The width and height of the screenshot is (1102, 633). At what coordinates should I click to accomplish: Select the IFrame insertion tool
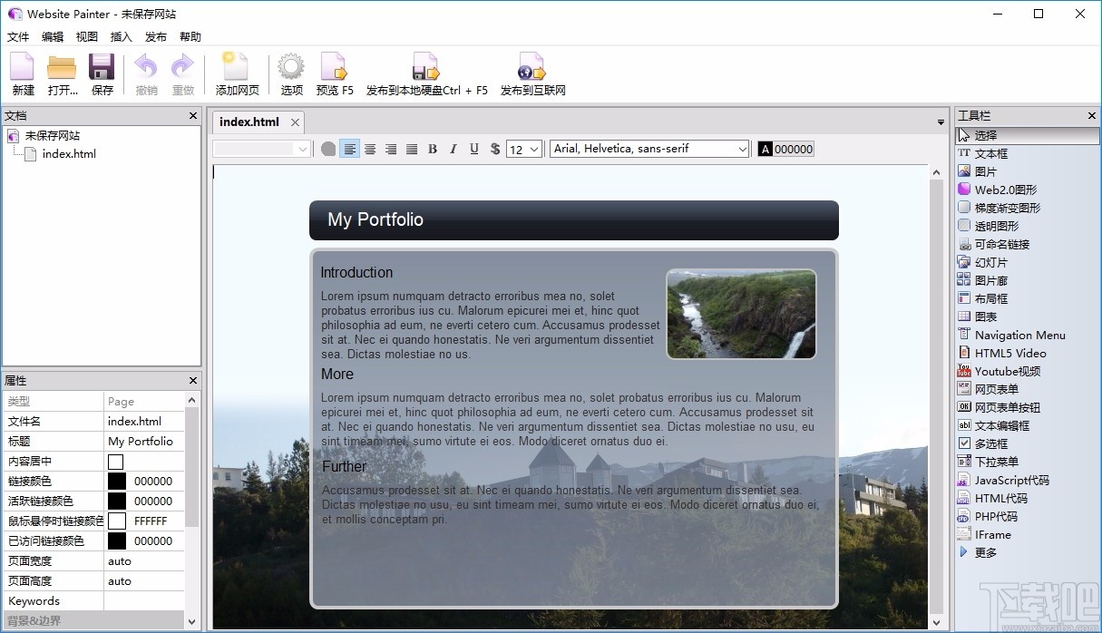pos(989,534)
